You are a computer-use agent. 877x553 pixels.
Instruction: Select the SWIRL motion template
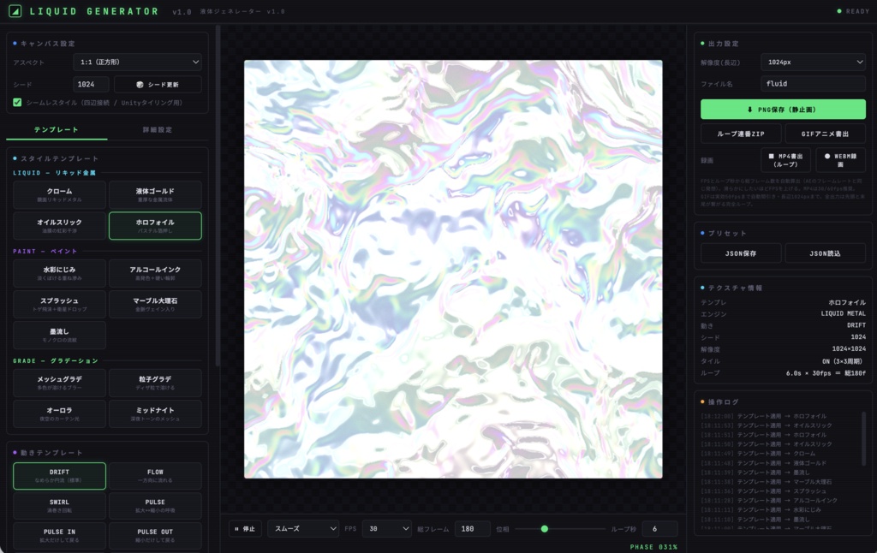[59, 505]
